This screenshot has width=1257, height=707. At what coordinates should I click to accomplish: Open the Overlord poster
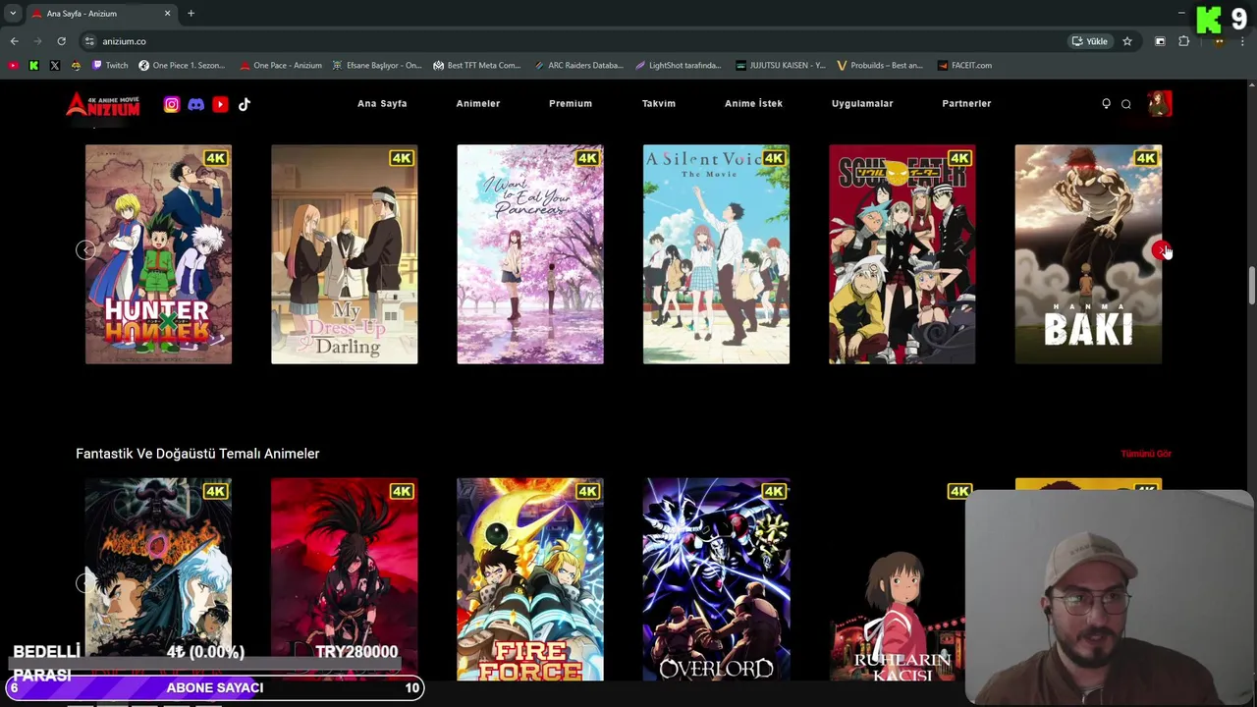(716, 579)
